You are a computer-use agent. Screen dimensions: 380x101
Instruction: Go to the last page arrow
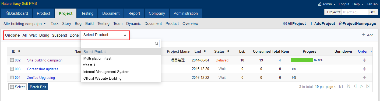368,86
